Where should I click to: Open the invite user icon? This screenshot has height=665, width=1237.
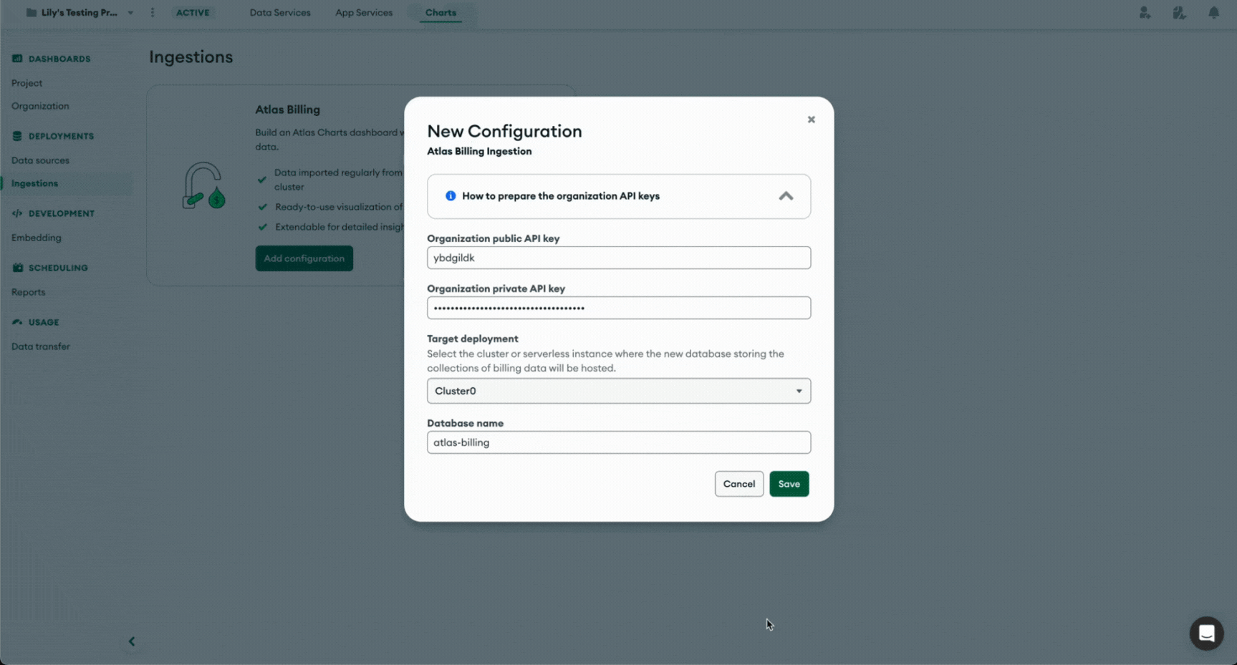(1145, 13)
